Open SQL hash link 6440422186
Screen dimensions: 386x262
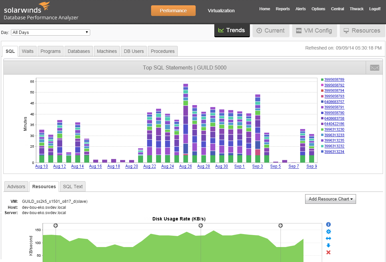[x=334, y=124]
